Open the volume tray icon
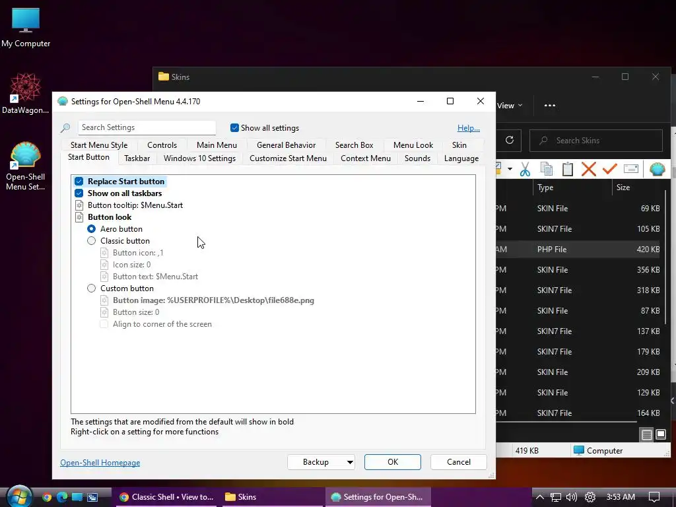676x507 pixels. click(572, 497)
